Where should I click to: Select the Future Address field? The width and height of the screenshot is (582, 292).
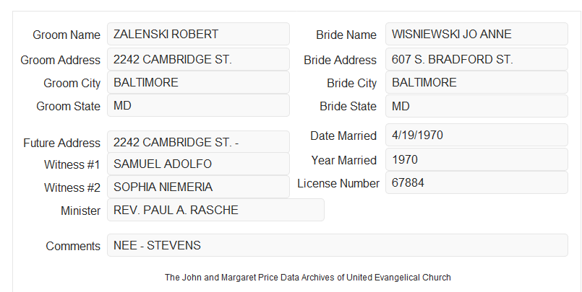pyautogui.click(x=198, y=142)
